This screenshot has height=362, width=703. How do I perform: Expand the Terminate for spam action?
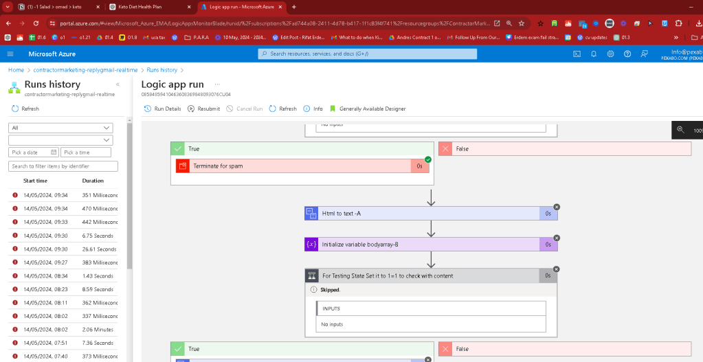(x=302, y=166)
